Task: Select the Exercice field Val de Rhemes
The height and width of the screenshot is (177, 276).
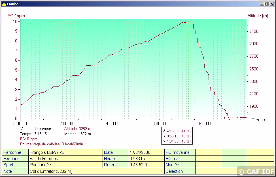Action: [66, 159]
